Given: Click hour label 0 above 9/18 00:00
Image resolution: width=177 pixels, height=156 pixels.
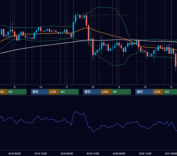Looking at the screenshot, I should (x=15, y=87).
